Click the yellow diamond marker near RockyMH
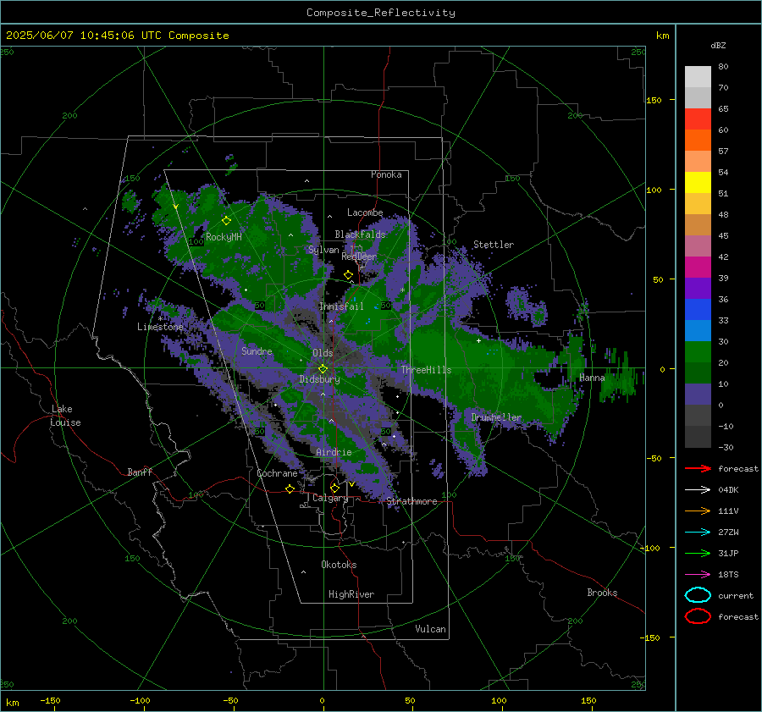This screenshot has width=762, height=712. tap(226, 221)
